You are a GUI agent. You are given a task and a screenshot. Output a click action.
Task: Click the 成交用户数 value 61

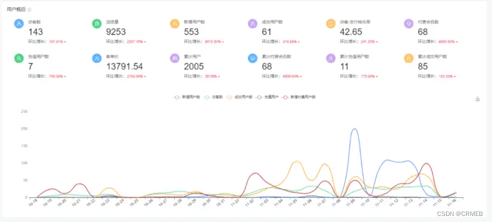[267, 32]
